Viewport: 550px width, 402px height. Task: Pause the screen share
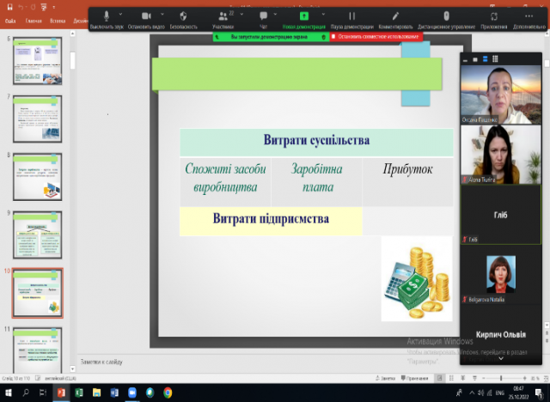pos(351,20)
